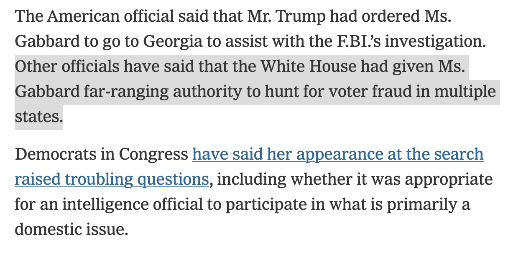Click the highlighted word "states"

[x=38, y=117]
